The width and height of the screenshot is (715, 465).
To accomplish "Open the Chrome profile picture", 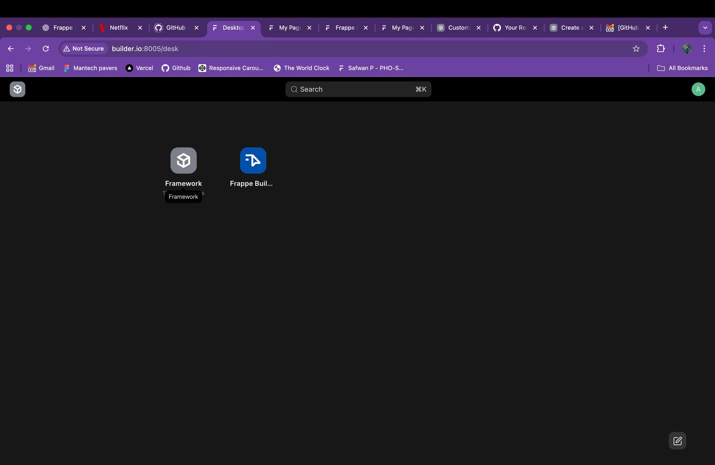I will (x=686, y=49).
